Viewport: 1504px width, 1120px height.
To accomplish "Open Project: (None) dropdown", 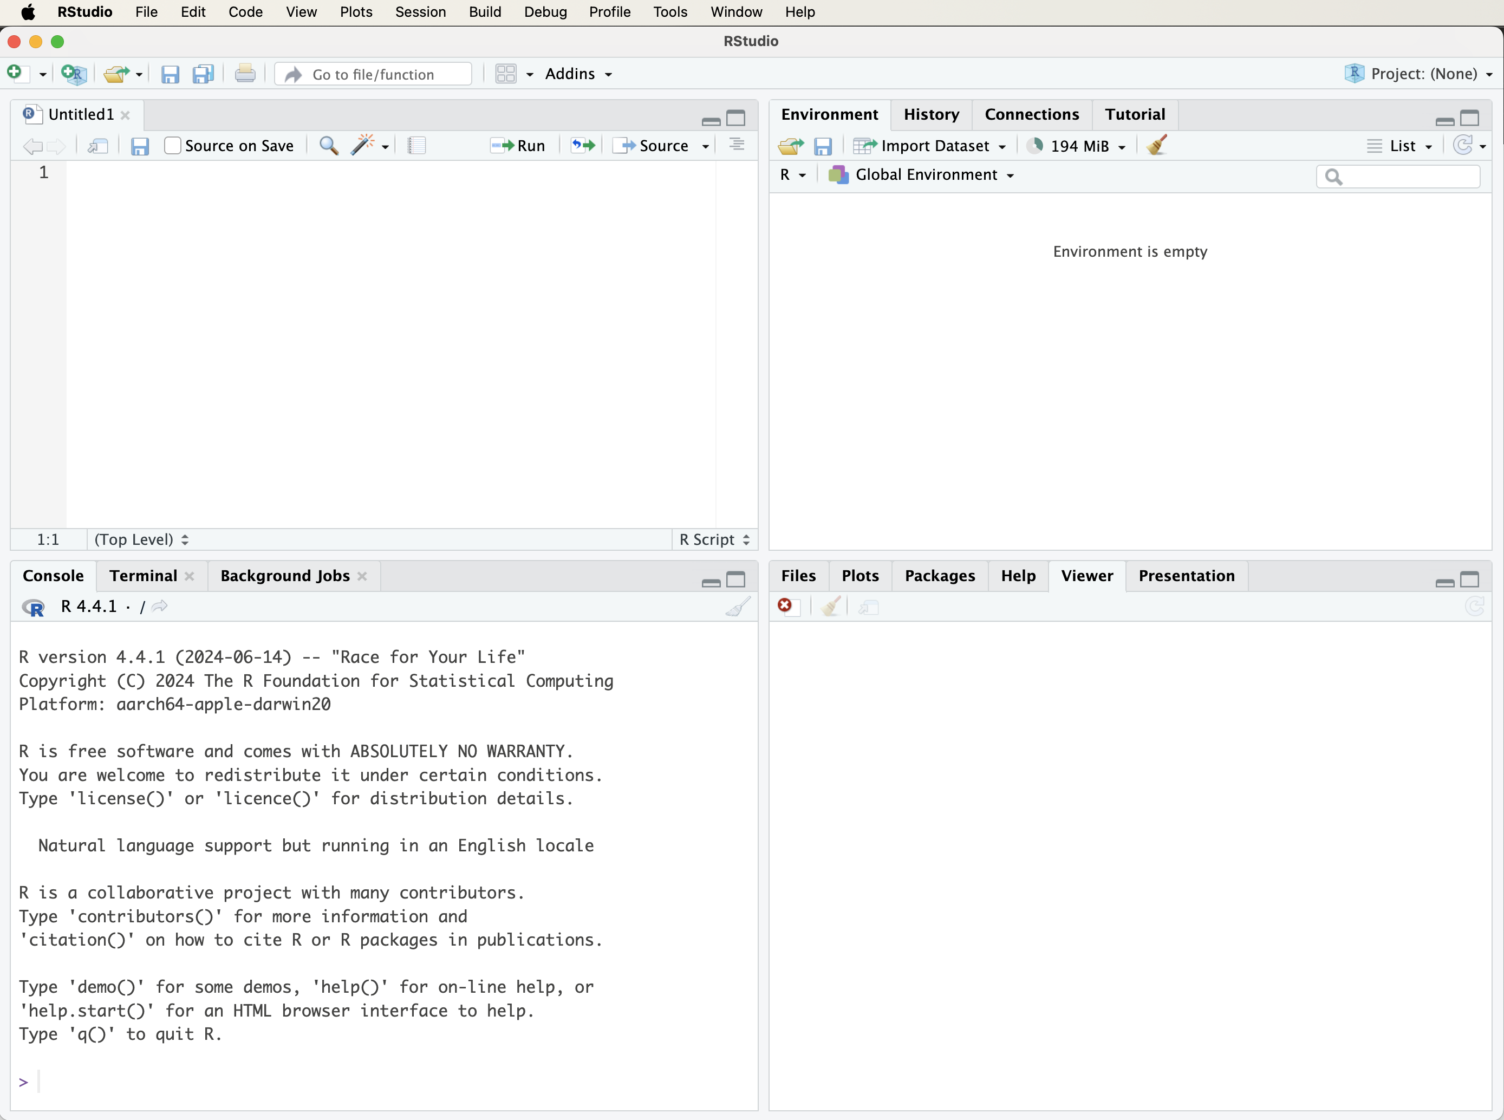I will (x=1418, y=74).
